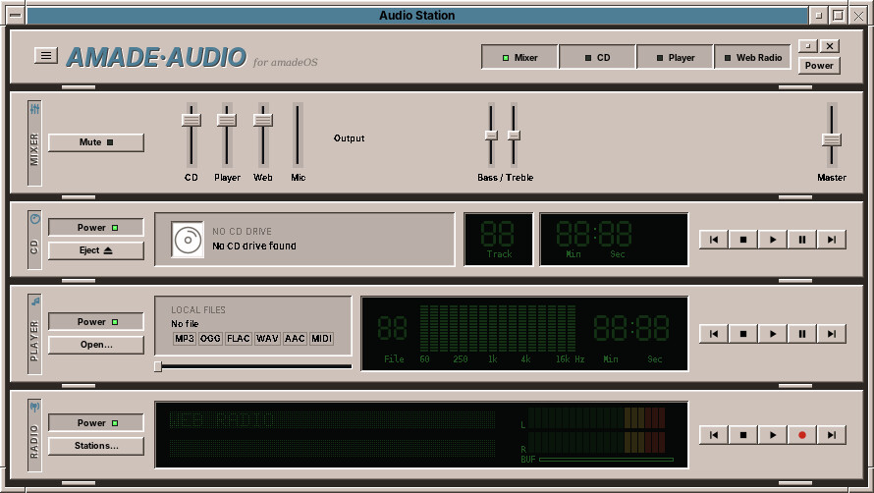Click the spectrum analyzer display in Player
Screen dimensions: 874x493
tap(498, 328)
